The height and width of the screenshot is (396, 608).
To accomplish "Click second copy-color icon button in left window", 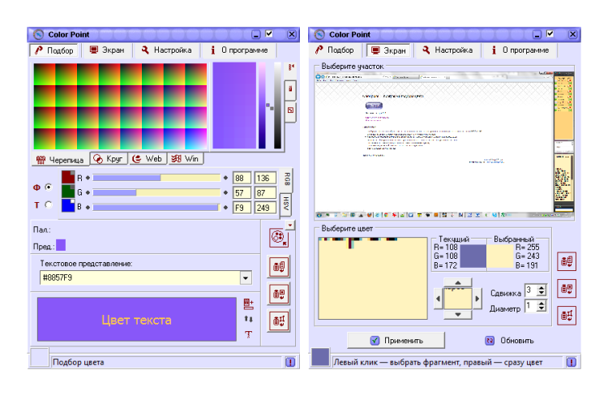I will (279, 294).
